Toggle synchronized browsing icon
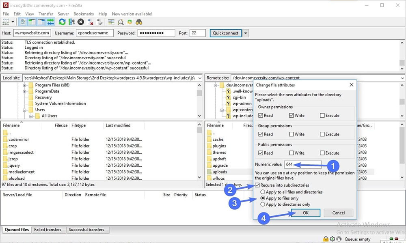The width and height of the screenshot is (406, 243). (x=130, y=22)
